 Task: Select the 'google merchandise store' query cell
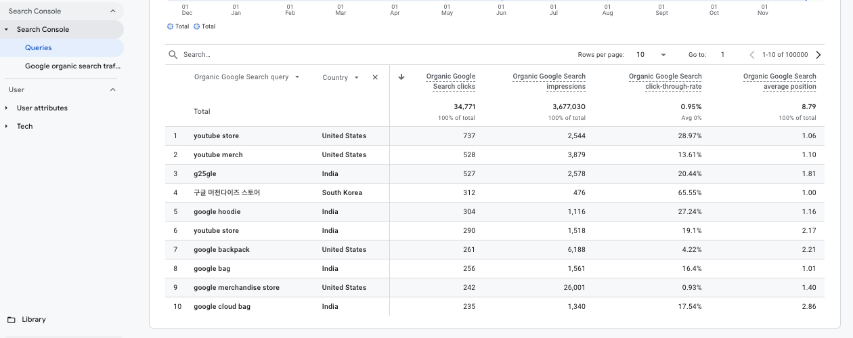[236, 288]
